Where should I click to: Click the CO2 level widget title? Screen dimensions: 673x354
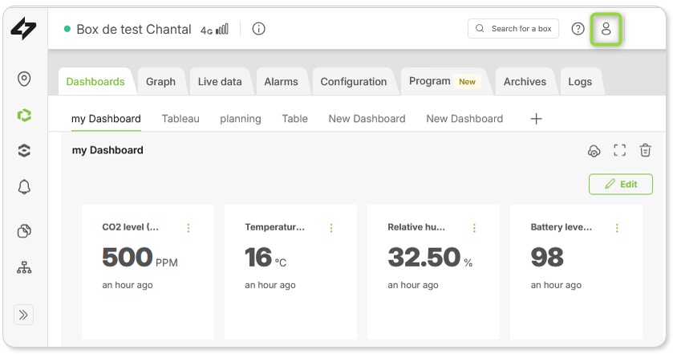coord(130,227)
